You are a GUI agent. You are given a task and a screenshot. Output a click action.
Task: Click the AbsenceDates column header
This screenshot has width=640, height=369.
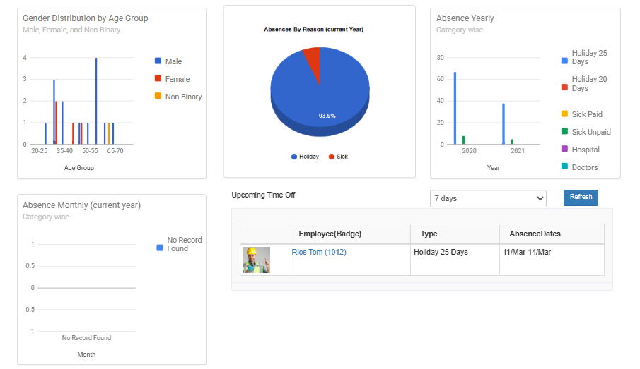coord(535,234)
